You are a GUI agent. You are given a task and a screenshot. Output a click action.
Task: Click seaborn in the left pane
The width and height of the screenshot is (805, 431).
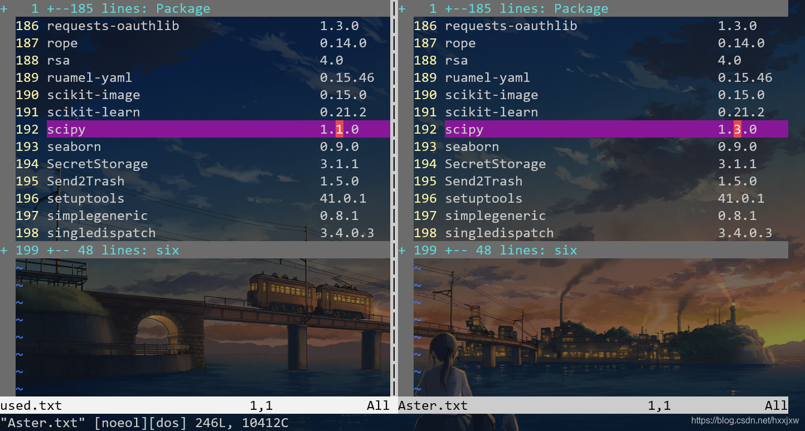pyautogui.click(x=74, y=146)
